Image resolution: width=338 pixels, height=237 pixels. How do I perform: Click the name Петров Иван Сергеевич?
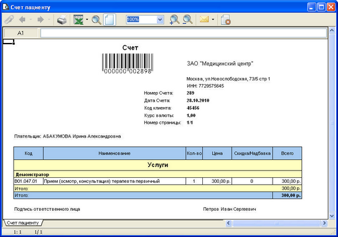coord(230,209)
